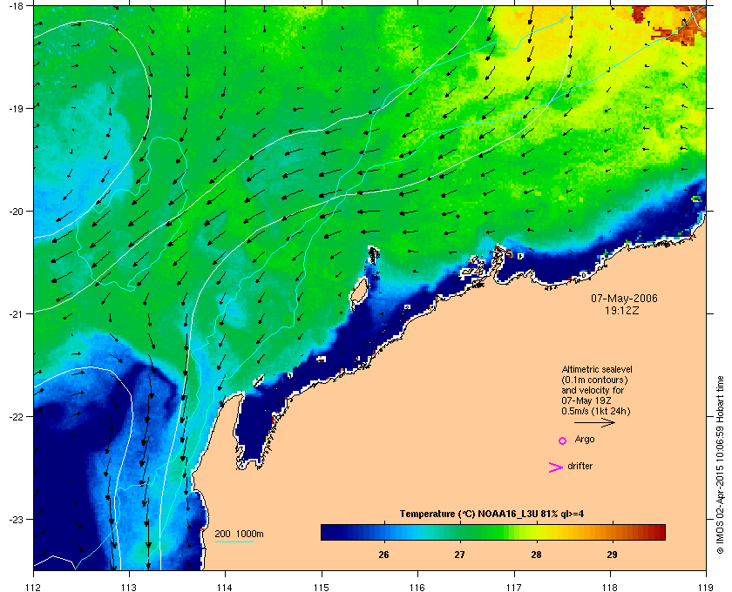Click the drifter magenta arrowhead legend symbol
This screenshot has width=732, height=592.
click(x=556, y=468)
